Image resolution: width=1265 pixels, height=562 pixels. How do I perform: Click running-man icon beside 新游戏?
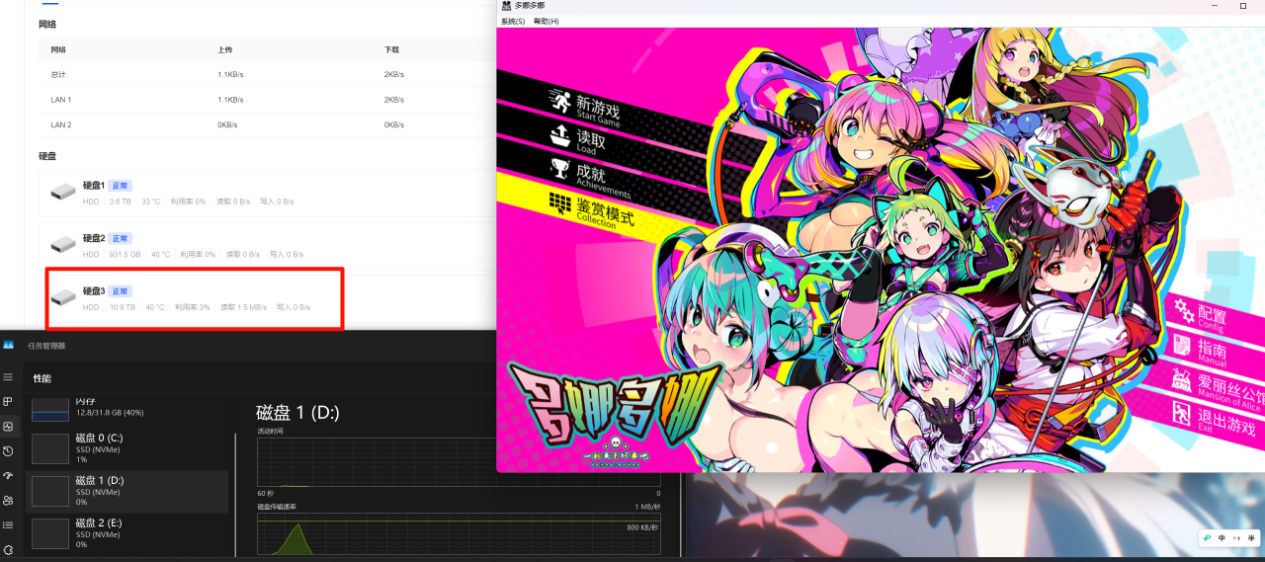560,101
